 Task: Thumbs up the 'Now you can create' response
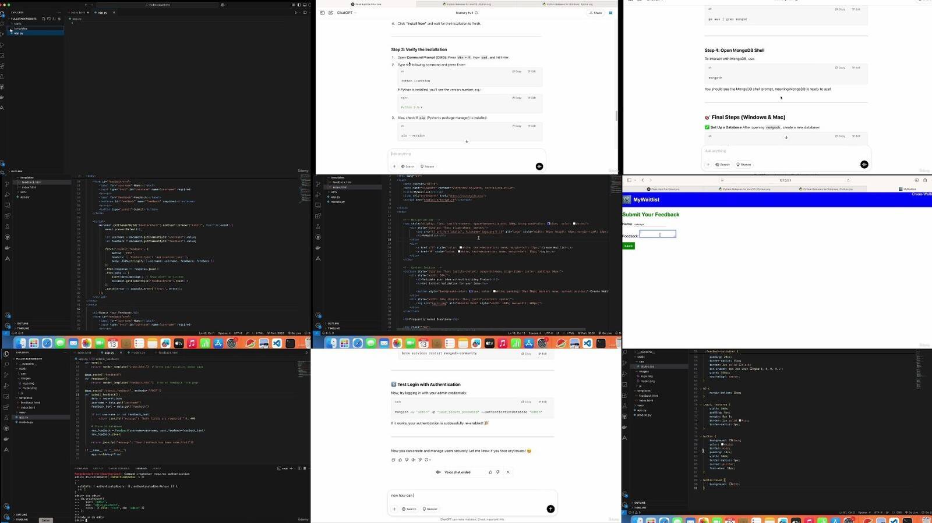click(400, 460)
